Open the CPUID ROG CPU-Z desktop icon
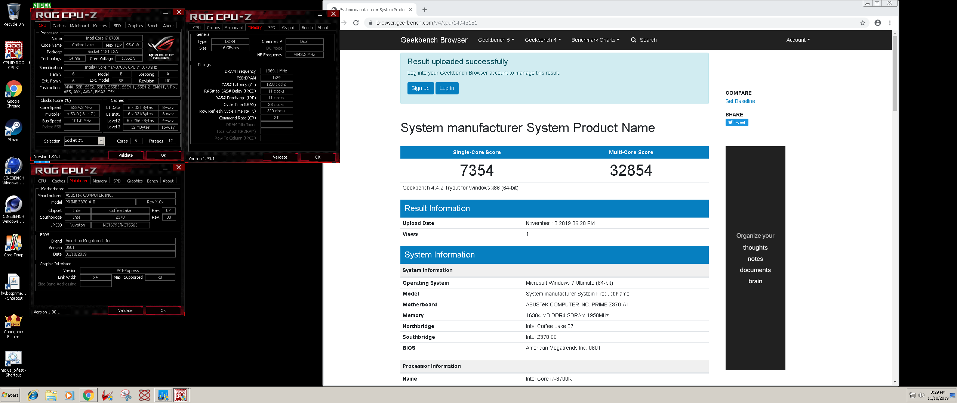 click(x=13, y=55)
